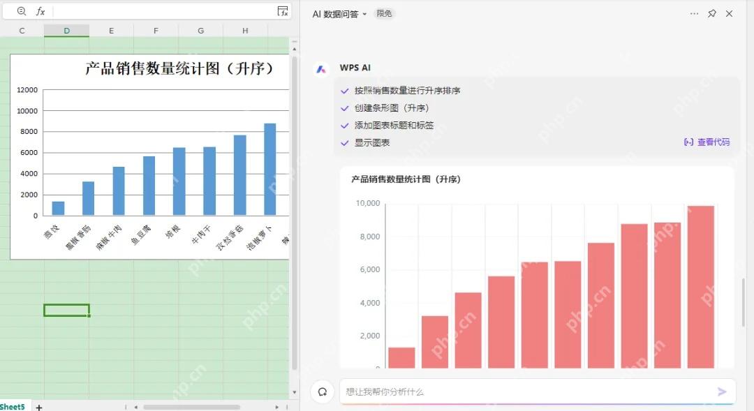Click the spreadsheet chart title 产品销售数量统计图

click(179, 68)
